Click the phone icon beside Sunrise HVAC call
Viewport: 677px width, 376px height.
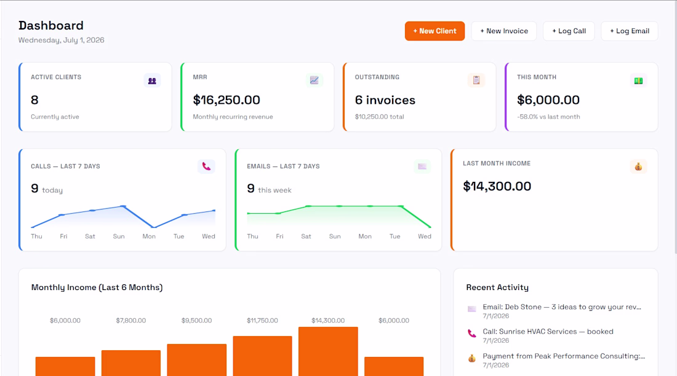pos(472,334)
